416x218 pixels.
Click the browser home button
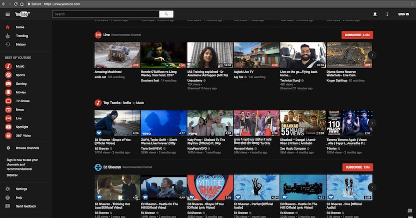pyautogui.click(x=22, y=4)
